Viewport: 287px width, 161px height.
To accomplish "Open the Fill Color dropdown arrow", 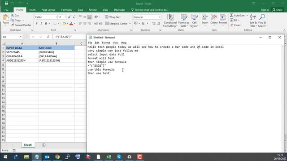I will [68, 24].
